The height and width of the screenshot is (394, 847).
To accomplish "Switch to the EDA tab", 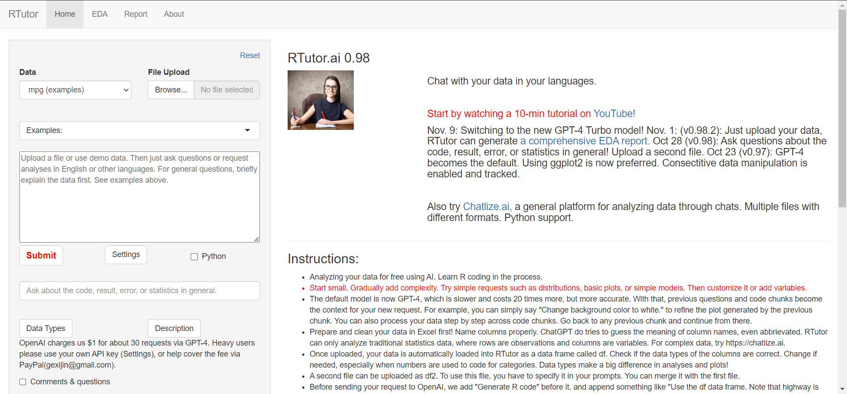I will click(100, 14).
